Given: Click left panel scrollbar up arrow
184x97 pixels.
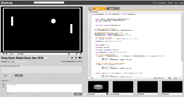Looking at the screenshot, I should coord(85,8).
